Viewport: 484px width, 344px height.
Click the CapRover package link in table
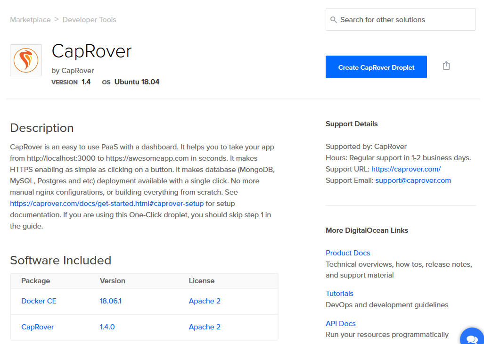pos(37,327)
